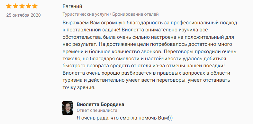Click the Ответ специалиста label
Image resolution: width=253 pixels, height=124 pixels.
click(97, 111)
